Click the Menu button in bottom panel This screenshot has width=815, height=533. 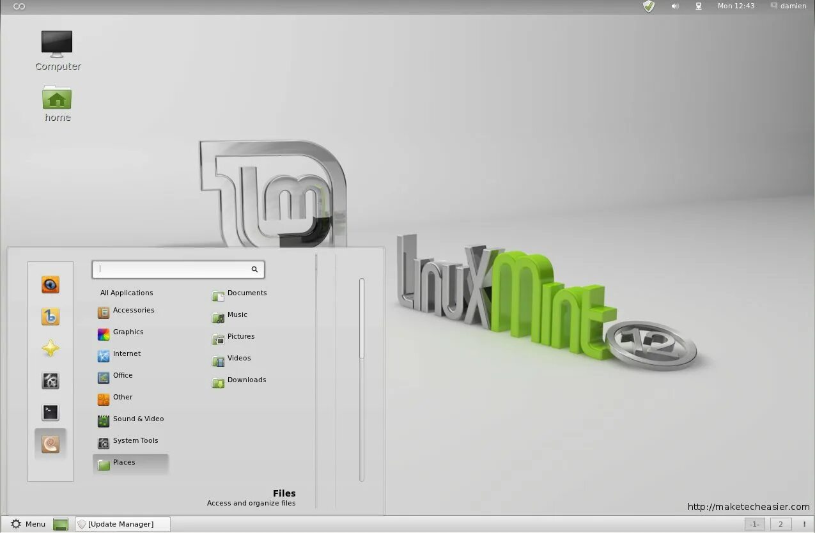pos(28,525)
